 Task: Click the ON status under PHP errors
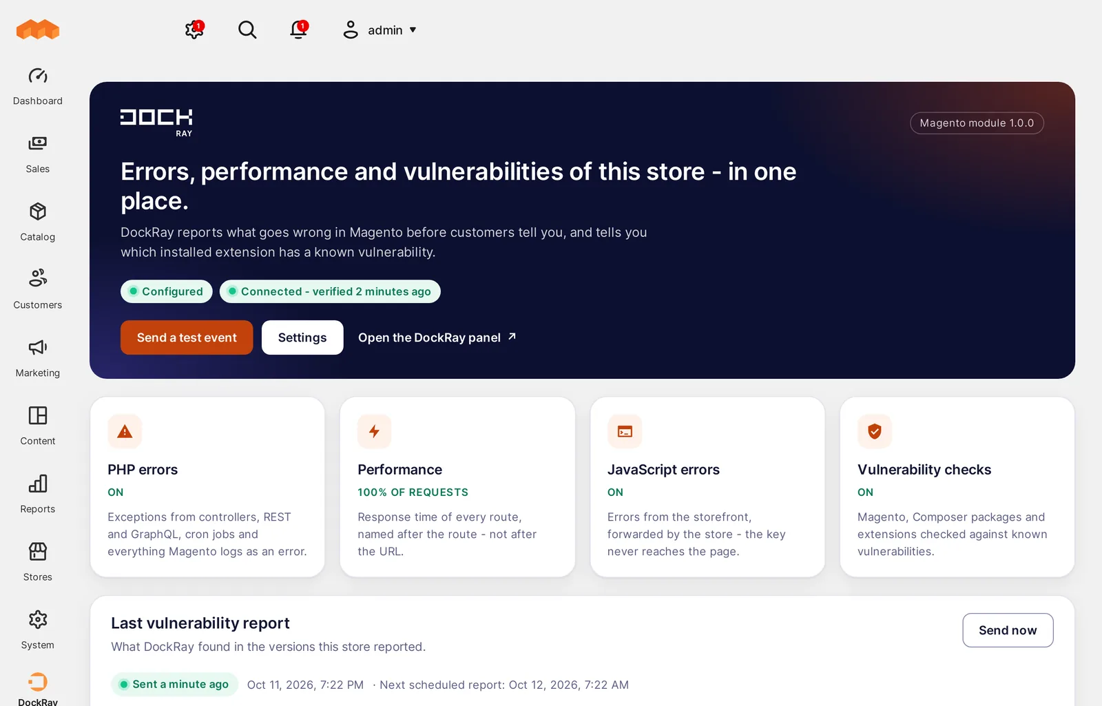(116, 492)
